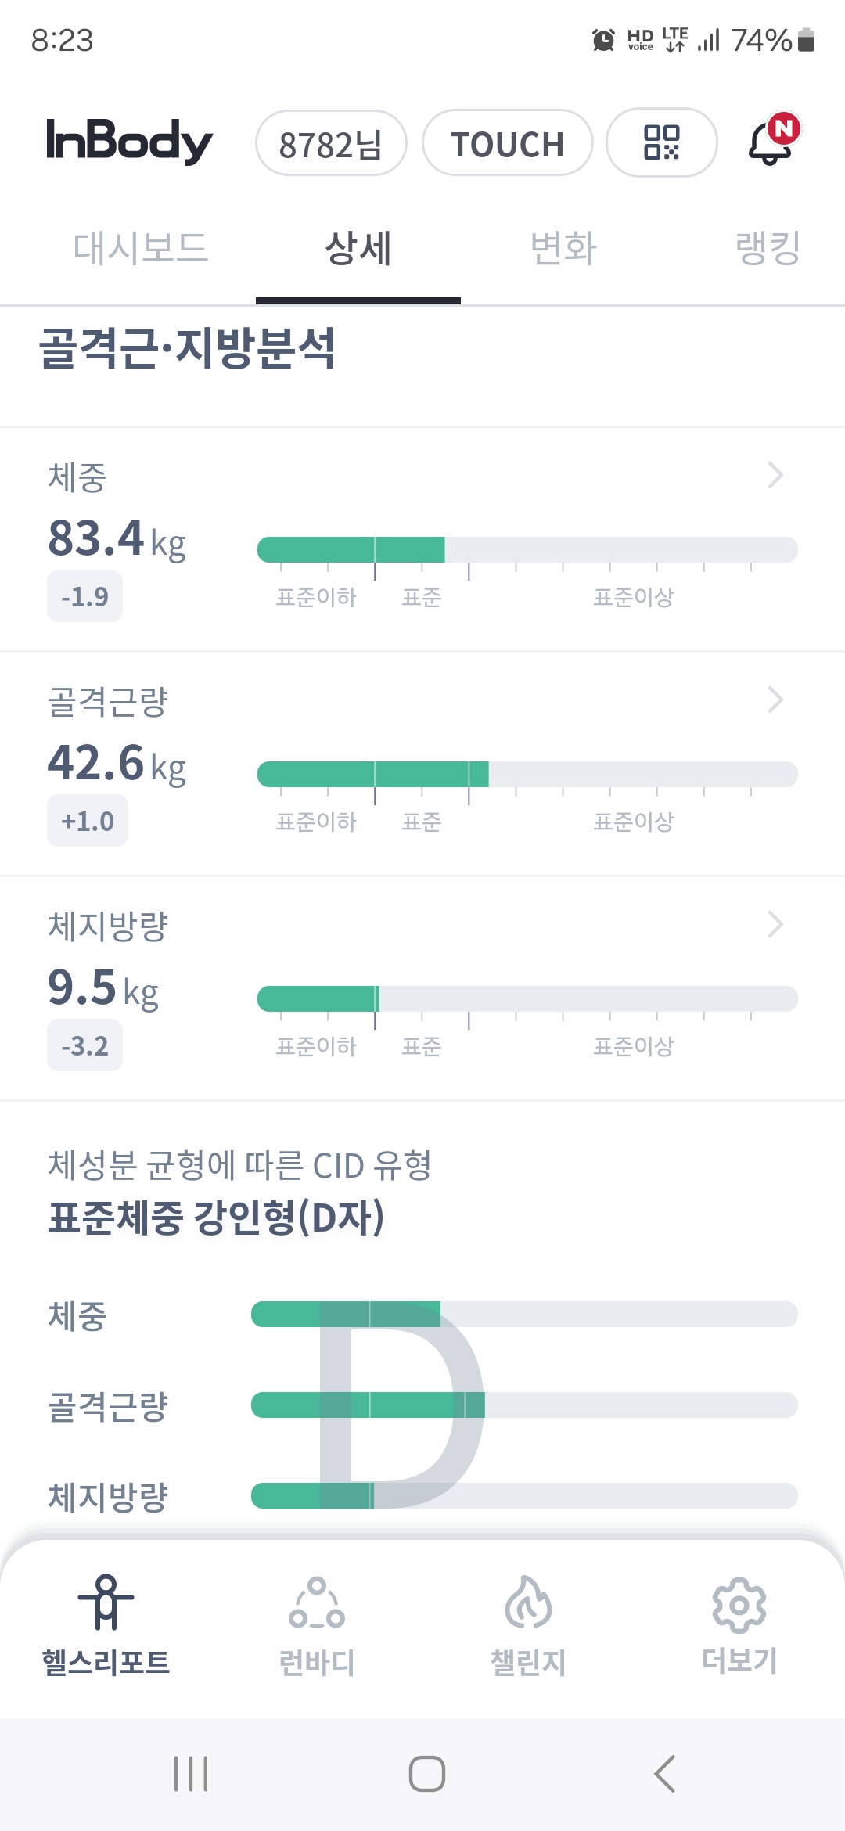Expand 체중 details chevron
This screenshot has height=1831, width=845.
point(775,475)
